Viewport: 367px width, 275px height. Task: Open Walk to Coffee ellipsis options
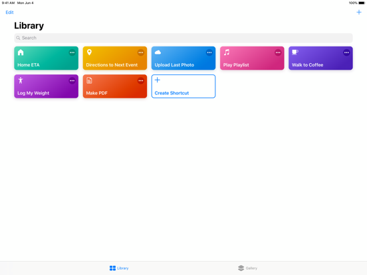[346, 52]
